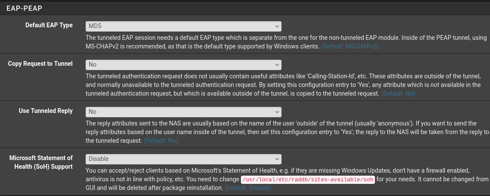Click the Copy Request to Tunnel label

[40, 64]
